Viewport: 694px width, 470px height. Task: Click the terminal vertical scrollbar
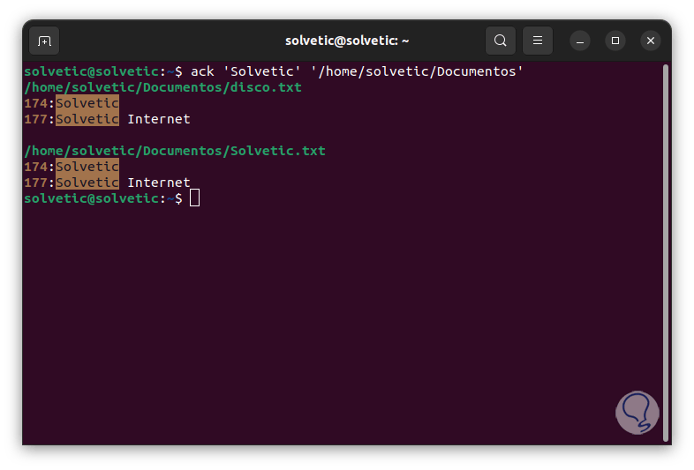[x=665, y=247]
